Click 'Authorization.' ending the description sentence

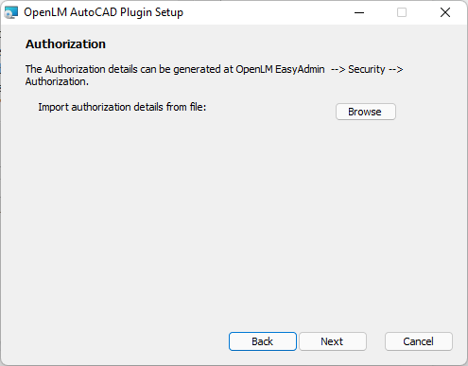(x=57, y=81)
